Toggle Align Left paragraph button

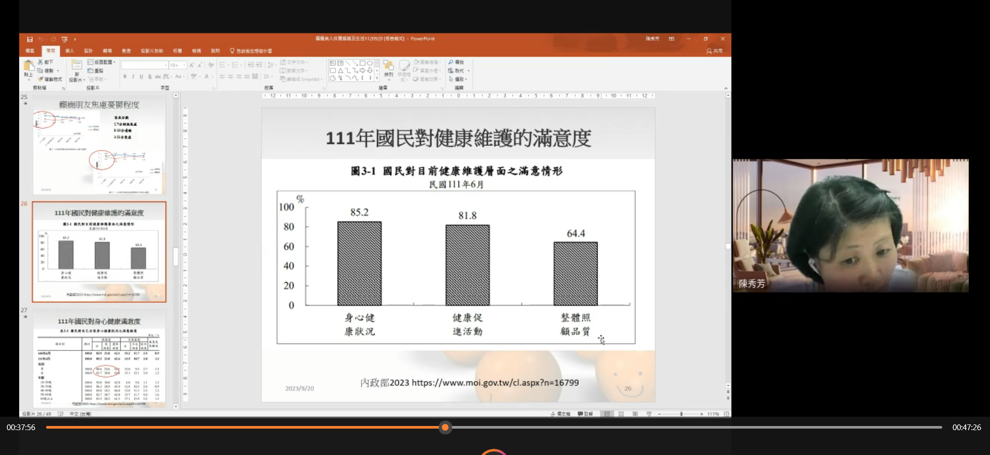222,77
